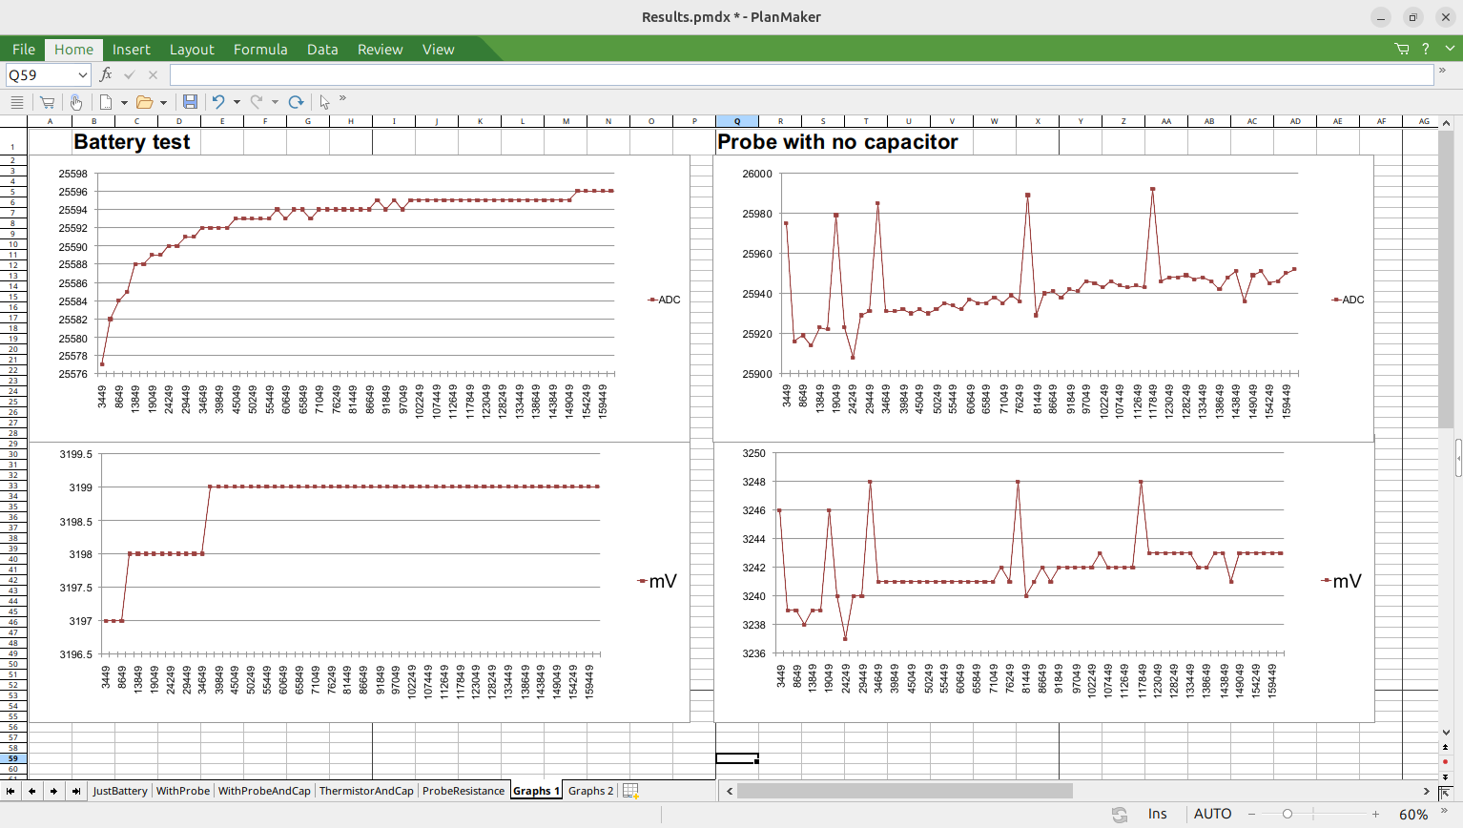Click in the formula edit field

tap(801, 74)
